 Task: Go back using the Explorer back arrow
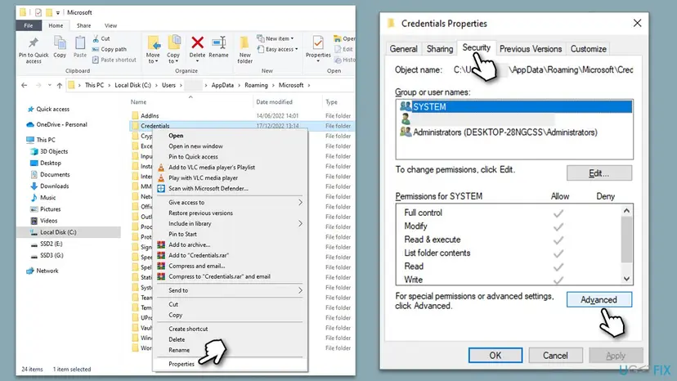pyautogui.click(x=25, y=85)
